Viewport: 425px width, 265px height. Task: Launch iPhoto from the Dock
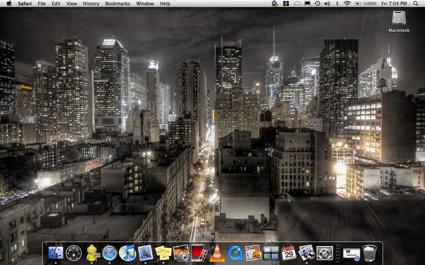pos(306,253)
